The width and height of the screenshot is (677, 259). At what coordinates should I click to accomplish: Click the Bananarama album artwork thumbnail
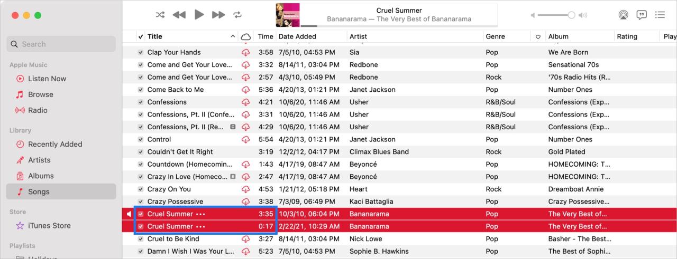coord(288,15)
